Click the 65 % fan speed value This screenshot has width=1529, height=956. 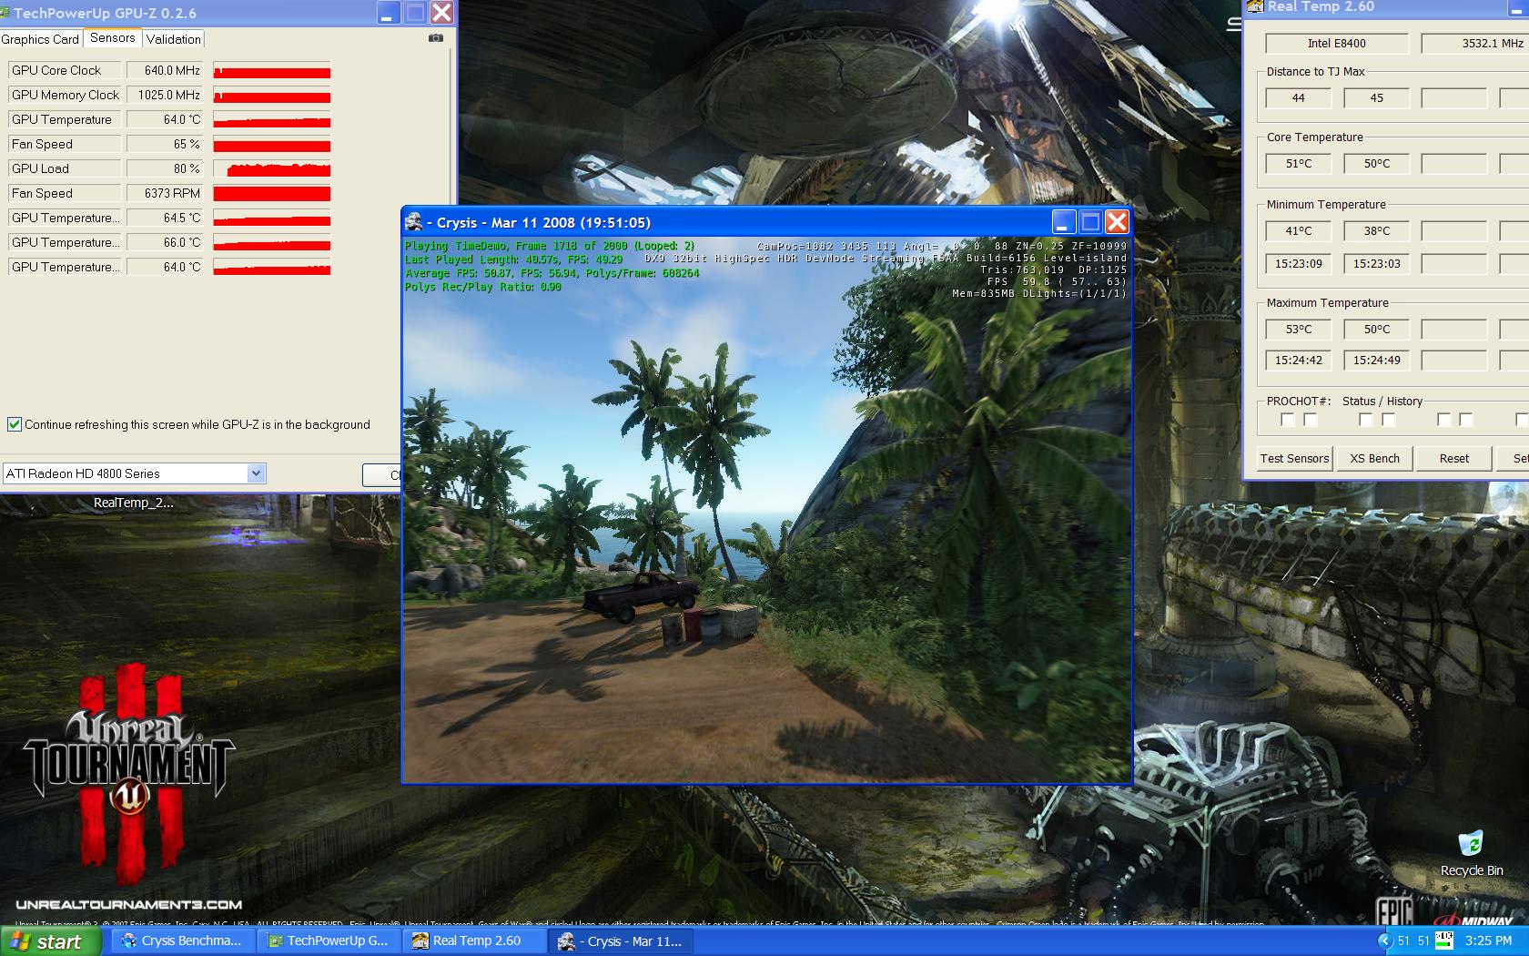tap(165, 144)
